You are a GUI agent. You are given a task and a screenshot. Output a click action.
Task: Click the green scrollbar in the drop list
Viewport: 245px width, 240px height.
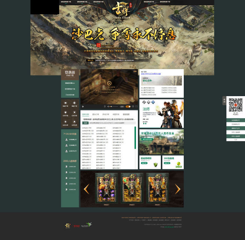tap(135, 137)
